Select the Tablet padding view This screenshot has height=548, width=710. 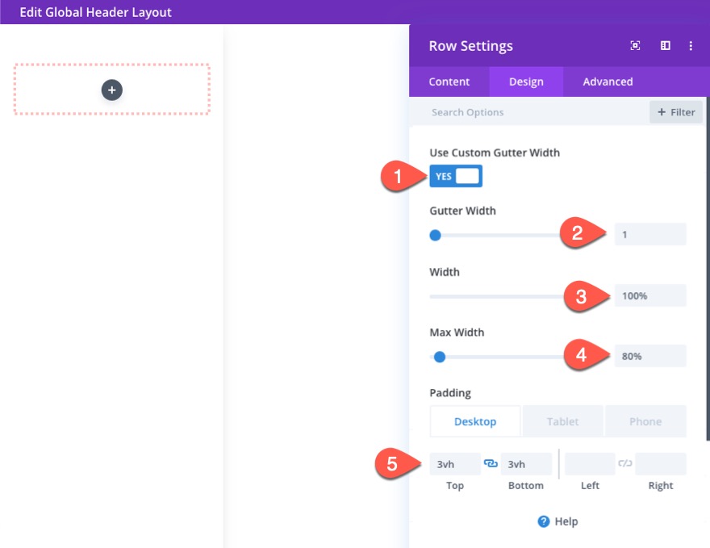pos(562,420)
